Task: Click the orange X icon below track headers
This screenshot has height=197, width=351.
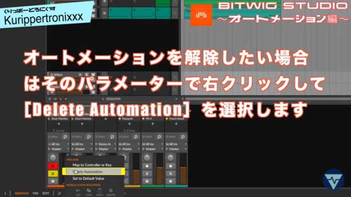Action: (66, 98)
